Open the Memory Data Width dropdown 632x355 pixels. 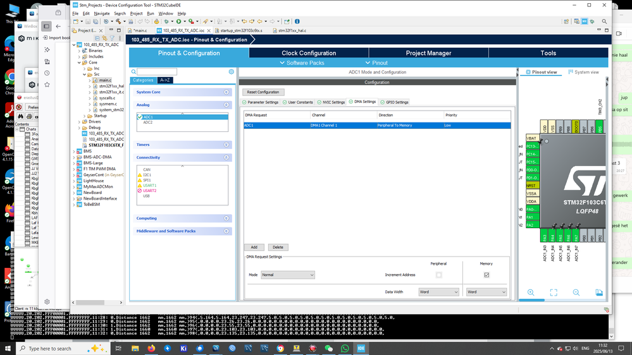pyautogui.click(x=486, y=292)
